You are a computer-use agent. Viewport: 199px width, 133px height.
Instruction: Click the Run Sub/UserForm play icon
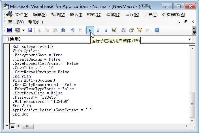[90, 30]
